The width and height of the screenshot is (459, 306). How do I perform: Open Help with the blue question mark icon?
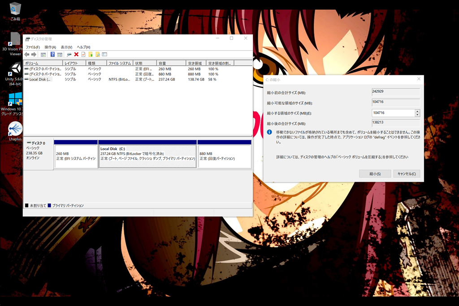(53, 54)
